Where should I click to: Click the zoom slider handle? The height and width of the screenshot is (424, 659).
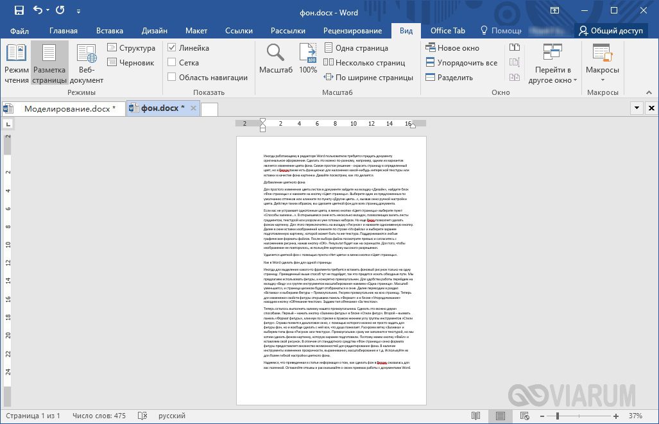click(557, 416)
